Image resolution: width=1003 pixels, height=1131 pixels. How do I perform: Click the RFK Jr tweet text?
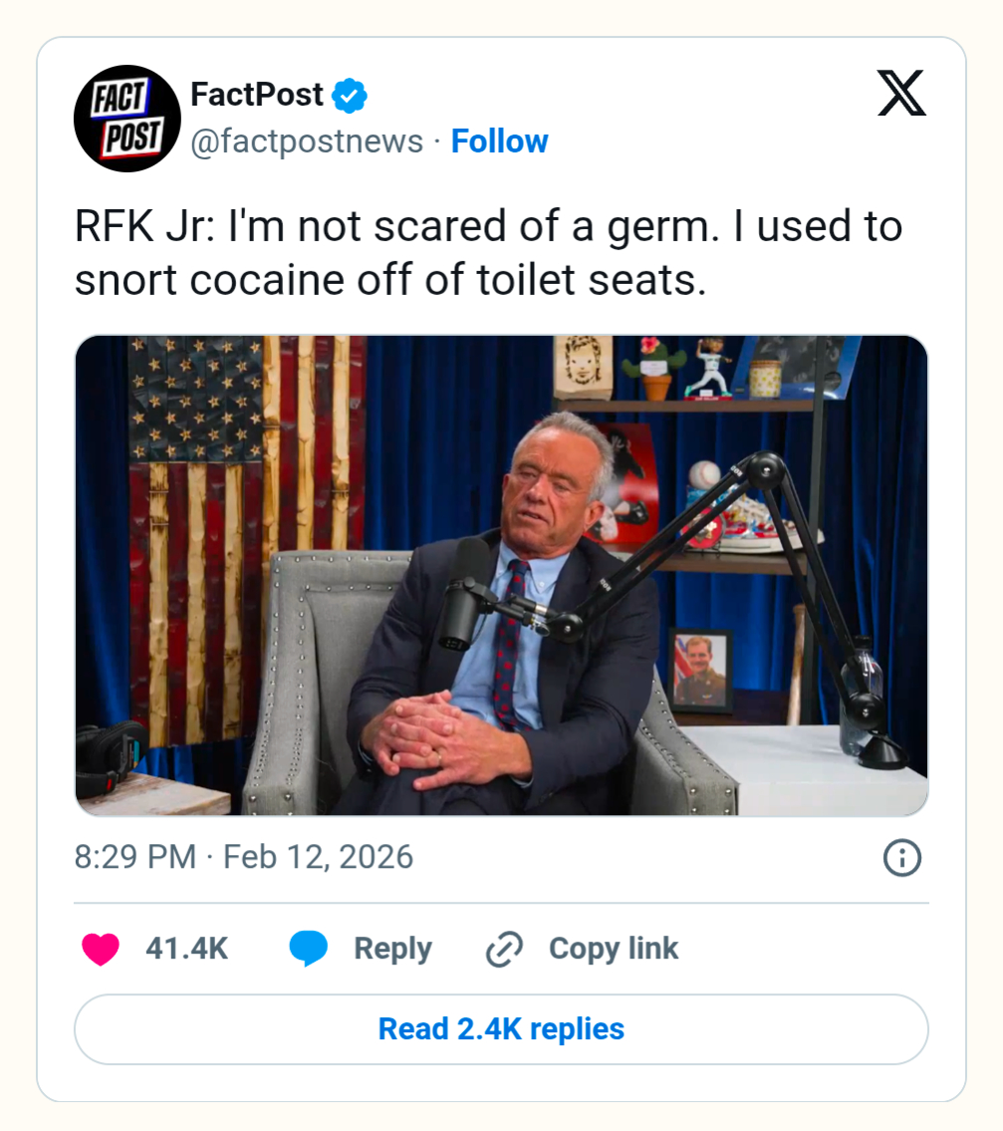point(488,253)
